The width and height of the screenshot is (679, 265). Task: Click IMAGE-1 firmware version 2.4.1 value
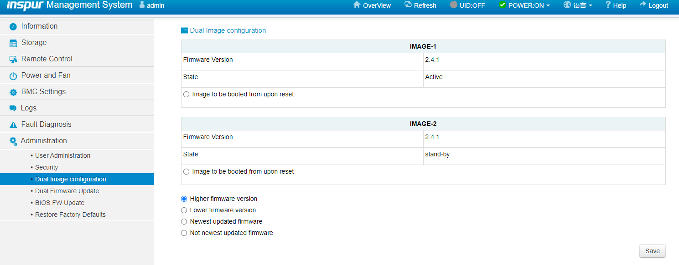pyautogui.click(x=432, y=60)
